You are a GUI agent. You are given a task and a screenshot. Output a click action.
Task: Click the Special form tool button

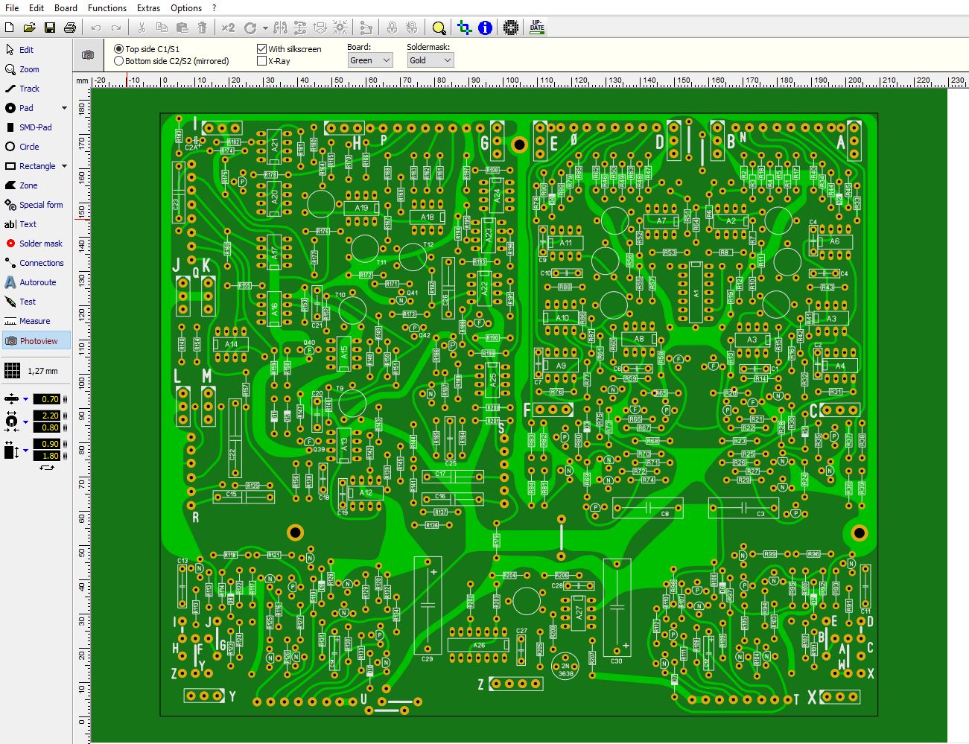(x=40, y=205)
